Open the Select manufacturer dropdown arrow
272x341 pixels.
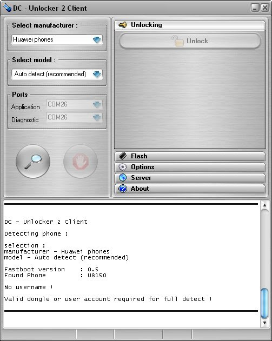pos(97,39)
